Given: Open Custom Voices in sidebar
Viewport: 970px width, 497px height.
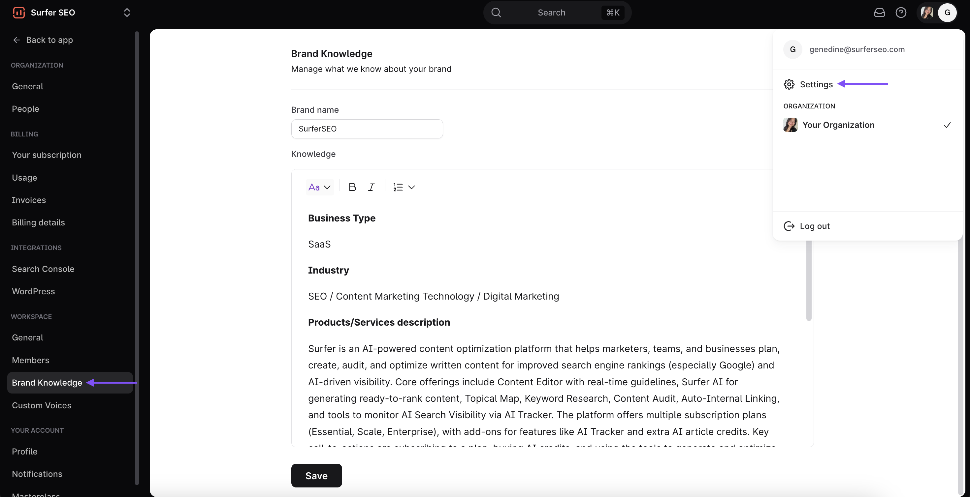Looking at the screenshot, I should 42,405.
